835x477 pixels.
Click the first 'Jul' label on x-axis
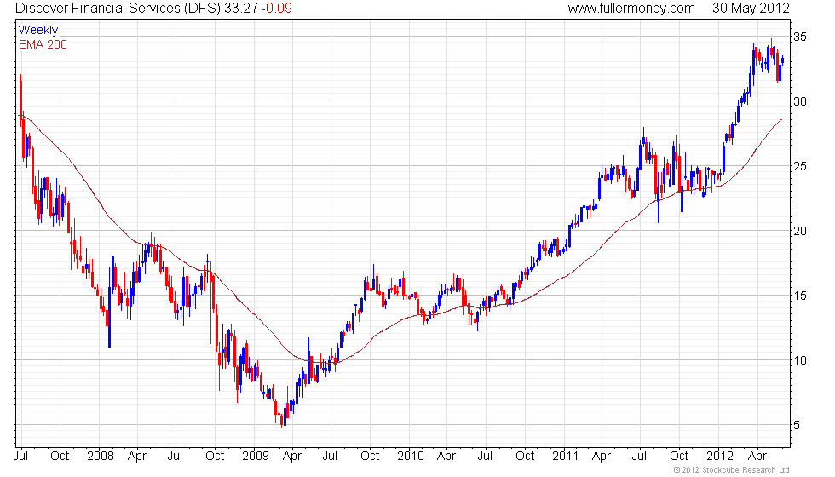(20, 457)
